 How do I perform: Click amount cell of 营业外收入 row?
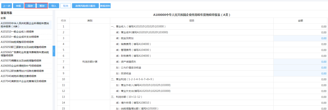[301, 85]
